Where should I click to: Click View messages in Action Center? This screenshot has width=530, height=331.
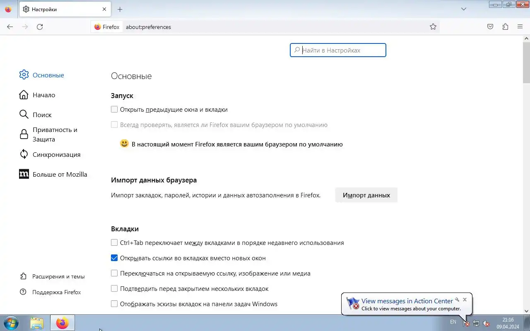[x=407, y=301]
